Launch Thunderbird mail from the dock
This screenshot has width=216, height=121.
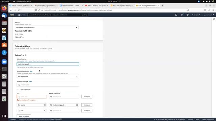pyautogui.click(x=4, y=15)
